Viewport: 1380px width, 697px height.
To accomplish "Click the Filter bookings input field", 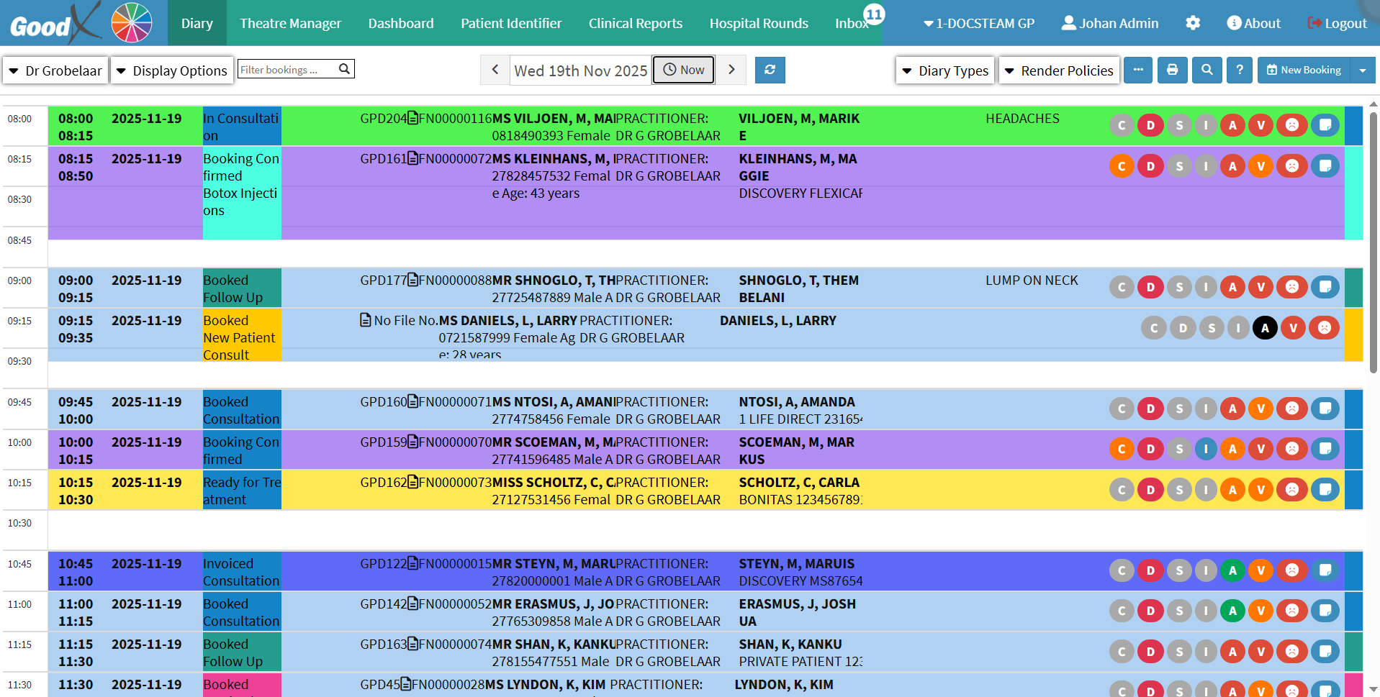I will tap(287, 69).
